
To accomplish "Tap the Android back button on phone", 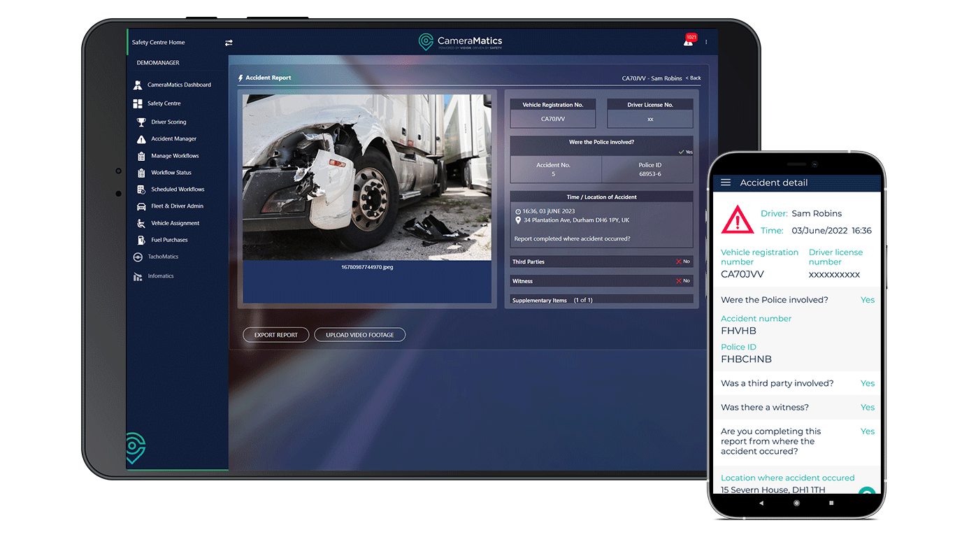I will pos(762,503).
